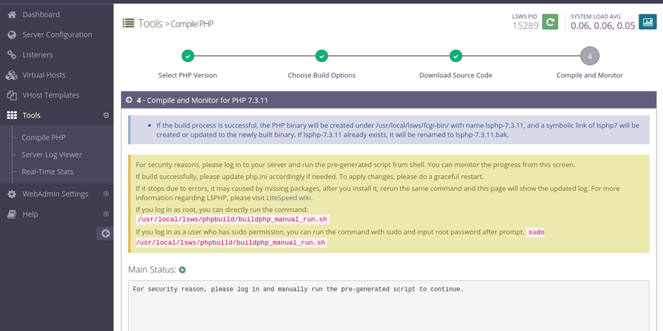Click the Tools breadcrumb title

[150, 23]
